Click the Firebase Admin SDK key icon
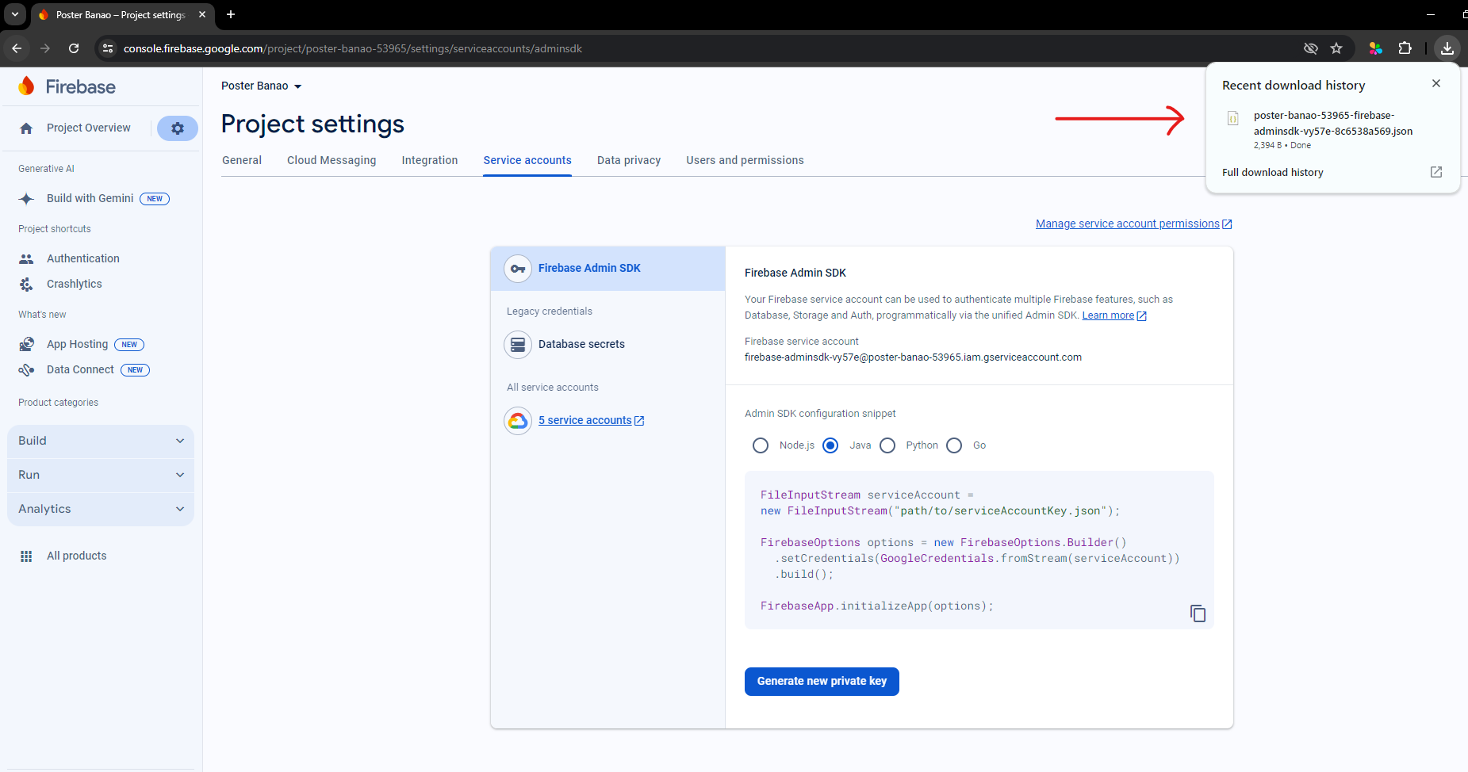 click(x=518, y=269)
